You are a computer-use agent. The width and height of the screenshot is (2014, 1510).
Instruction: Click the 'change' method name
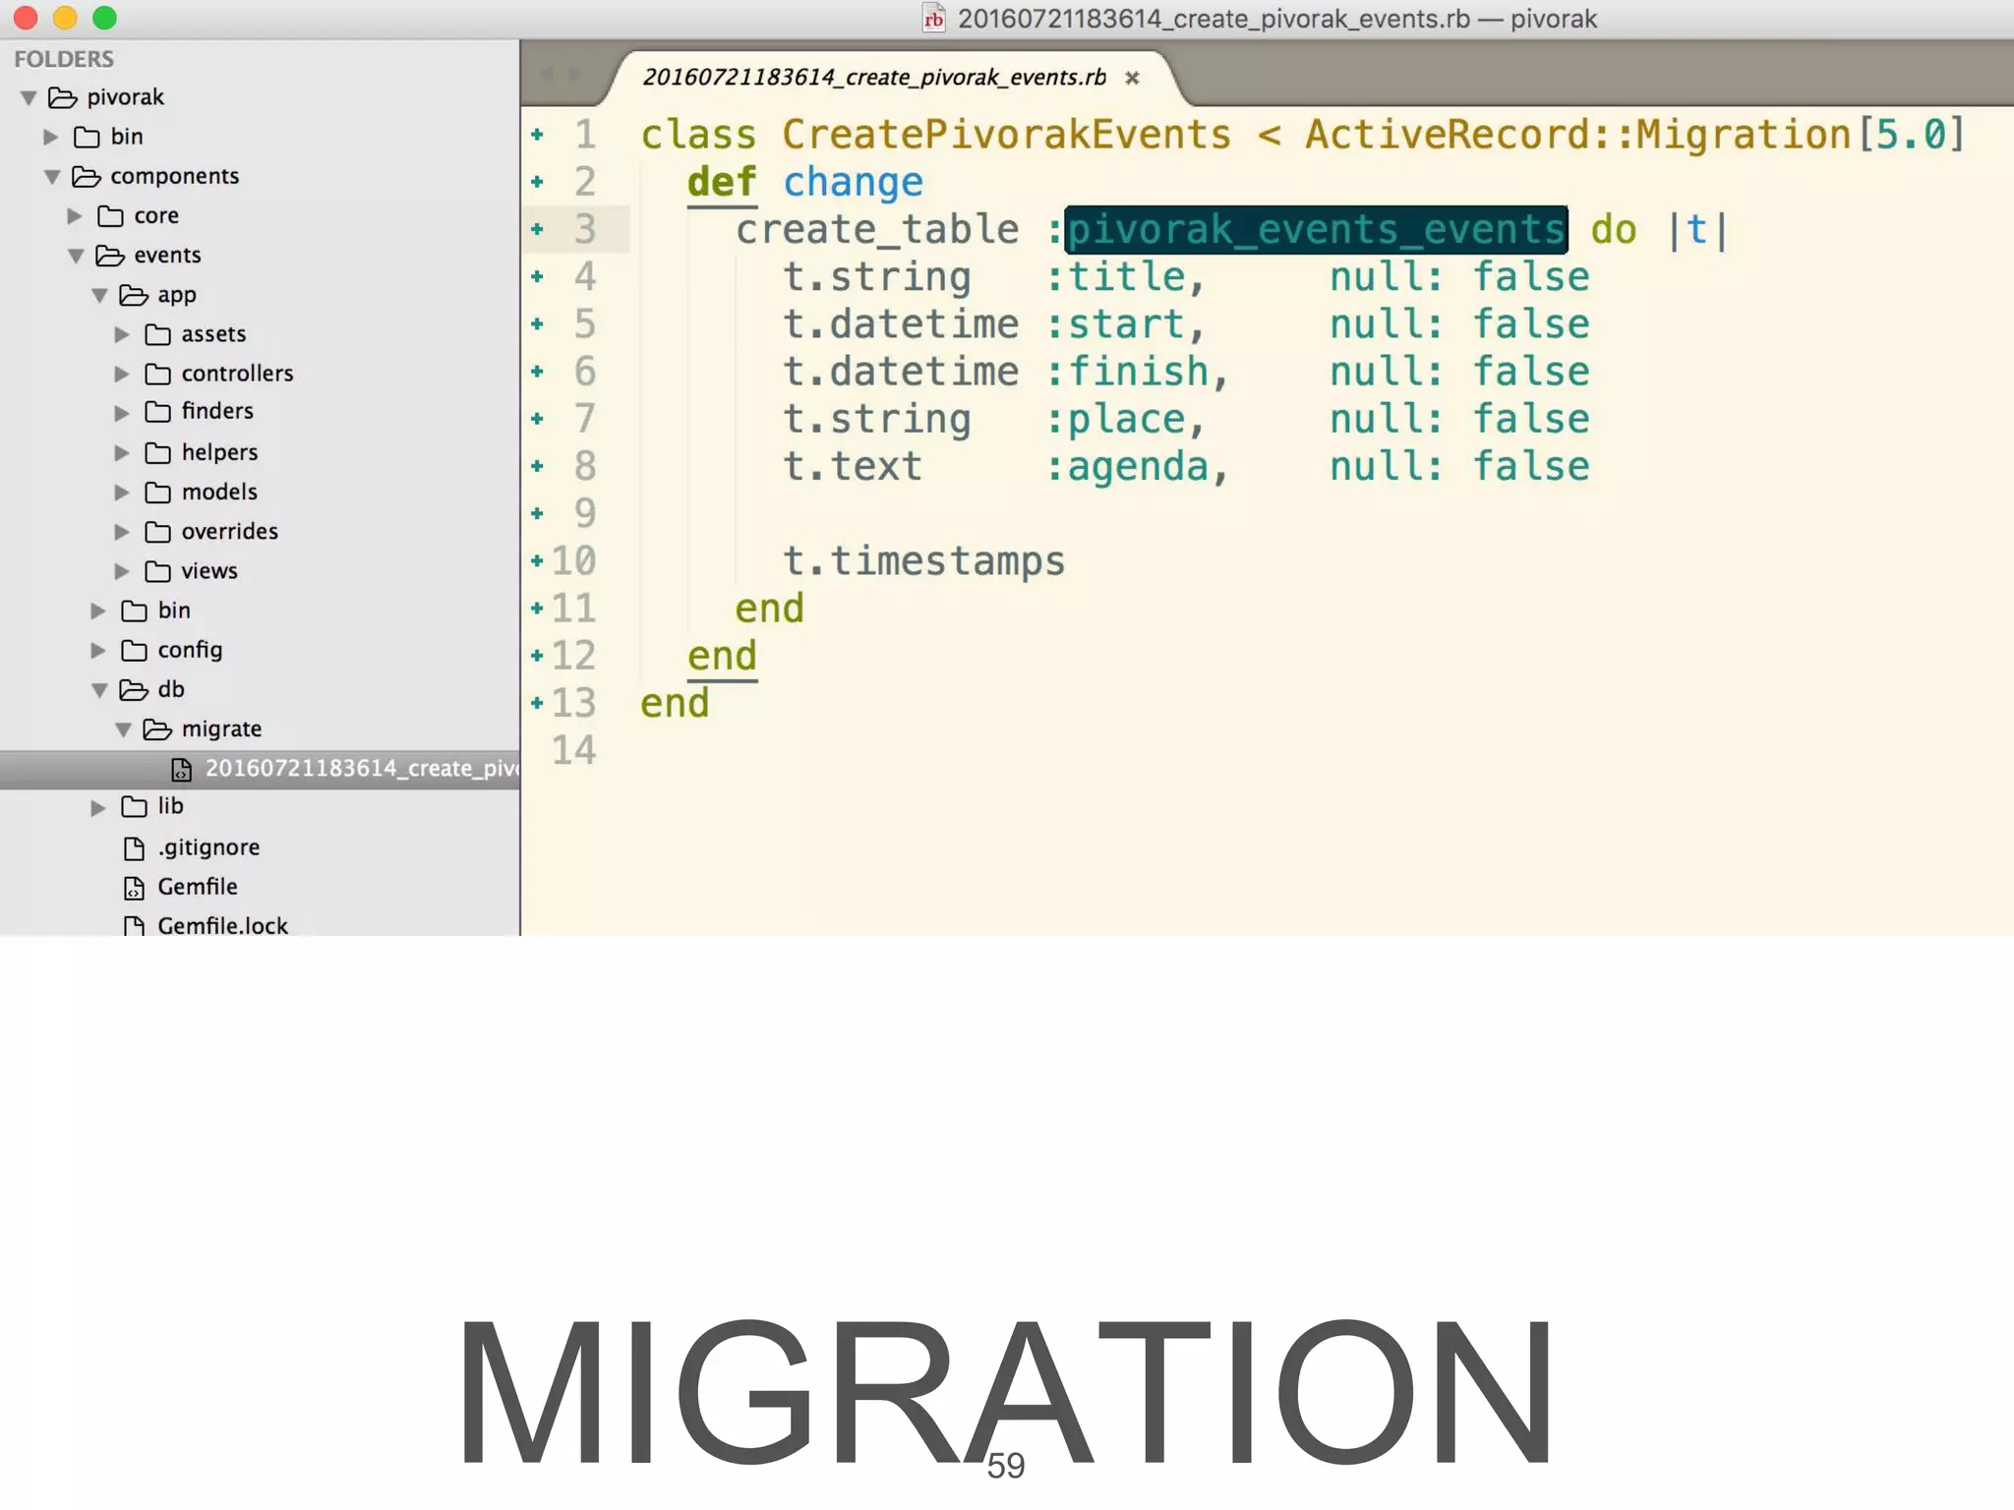tap(853, 183)
